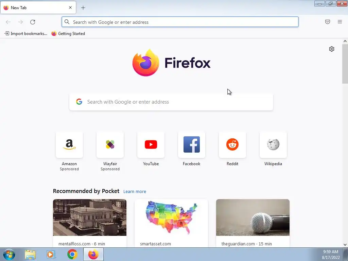Click the forward navigation arrow
The image size is (348, 261).
[20, 22]
